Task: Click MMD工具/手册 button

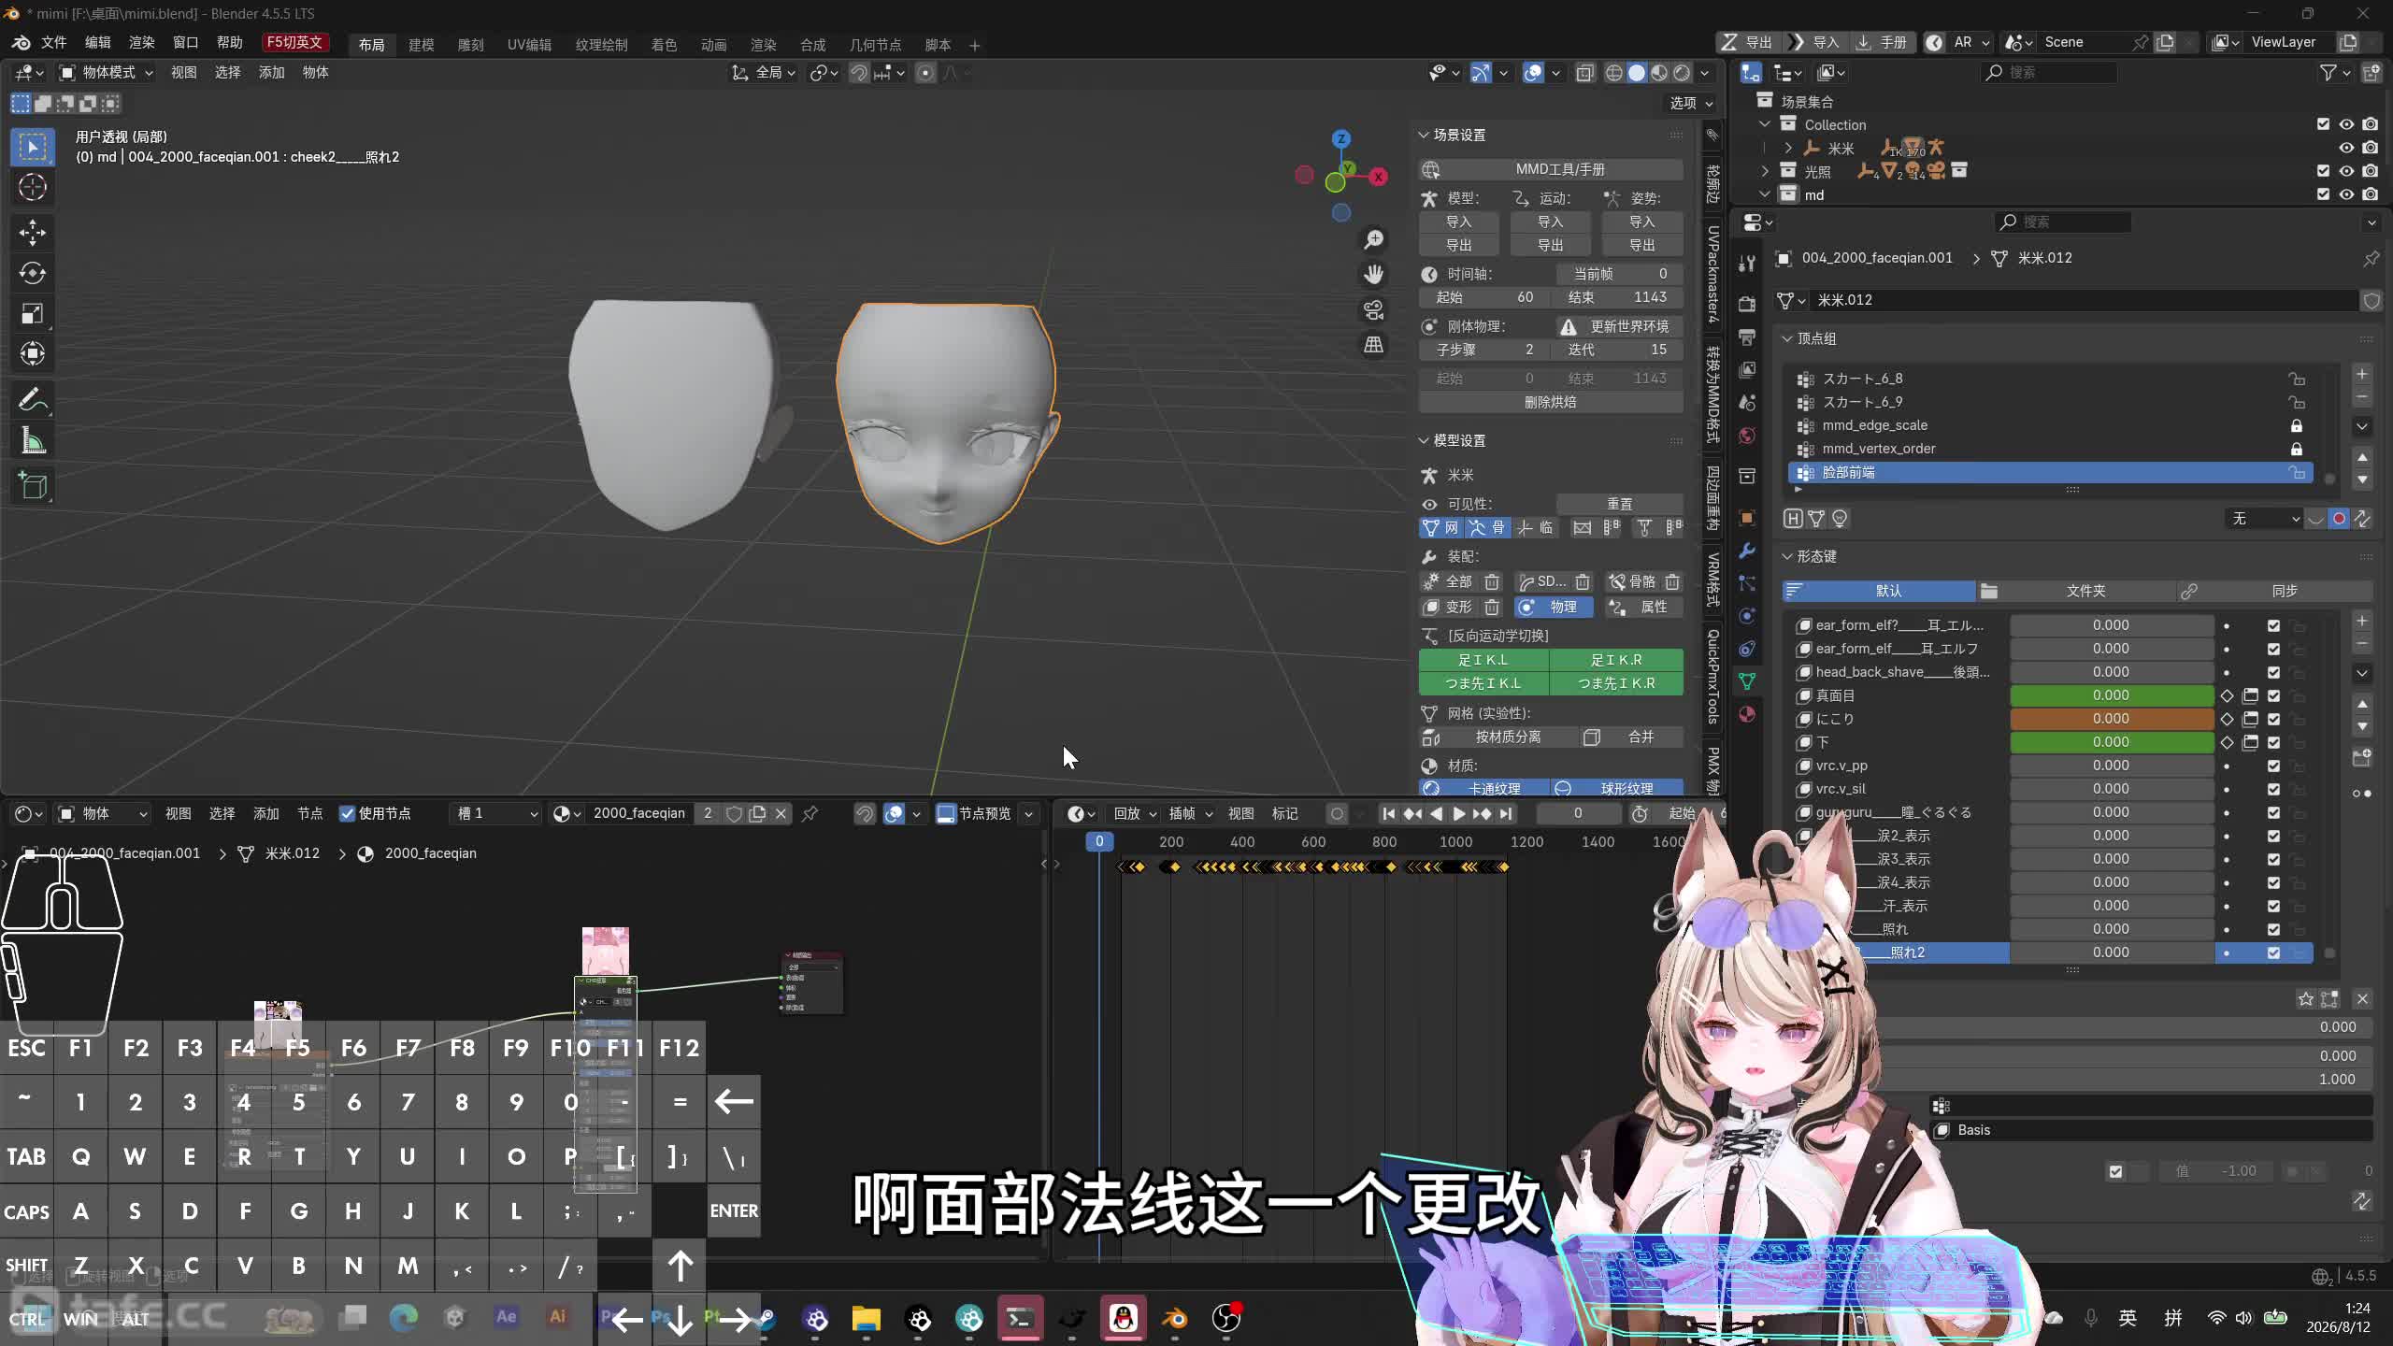Action: click(x=1552, y=169)
